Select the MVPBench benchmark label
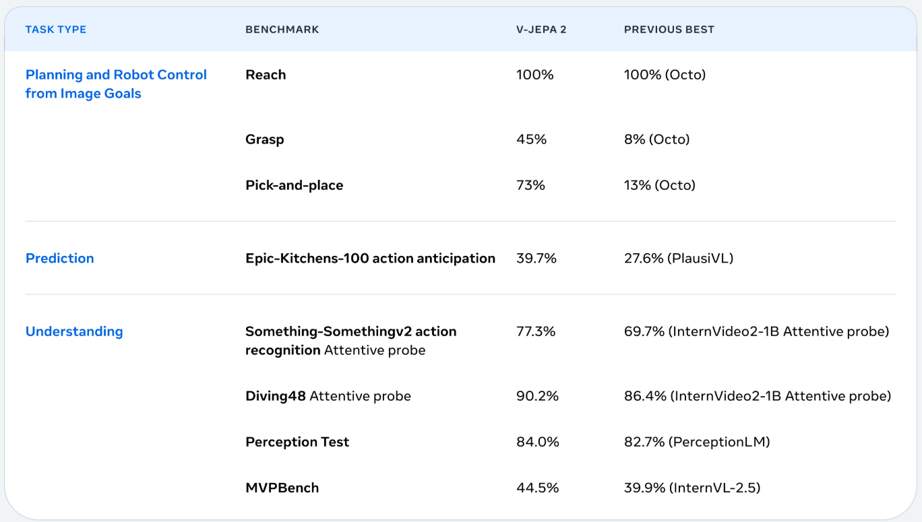Viewport: 922px width, 522px height. click(282, 488)
